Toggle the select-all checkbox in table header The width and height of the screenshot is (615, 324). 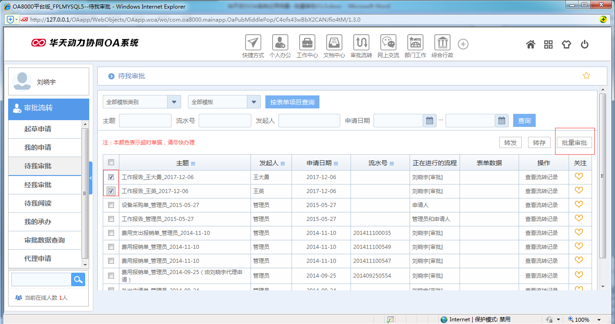pyautogui.click(x=111, y=162)
